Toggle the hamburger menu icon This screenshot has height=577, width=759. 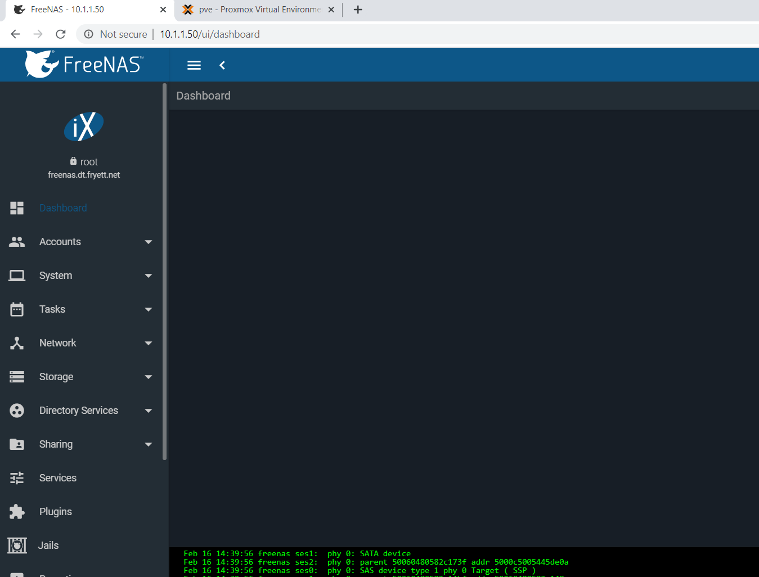pyautogui.click(x=194, y=65)
